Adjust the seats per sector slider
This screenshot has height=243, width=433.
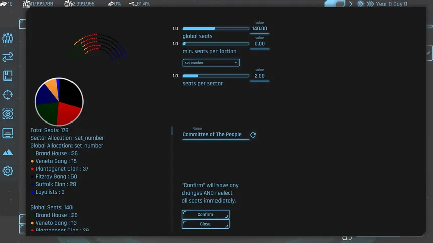[x=215, y=76]
